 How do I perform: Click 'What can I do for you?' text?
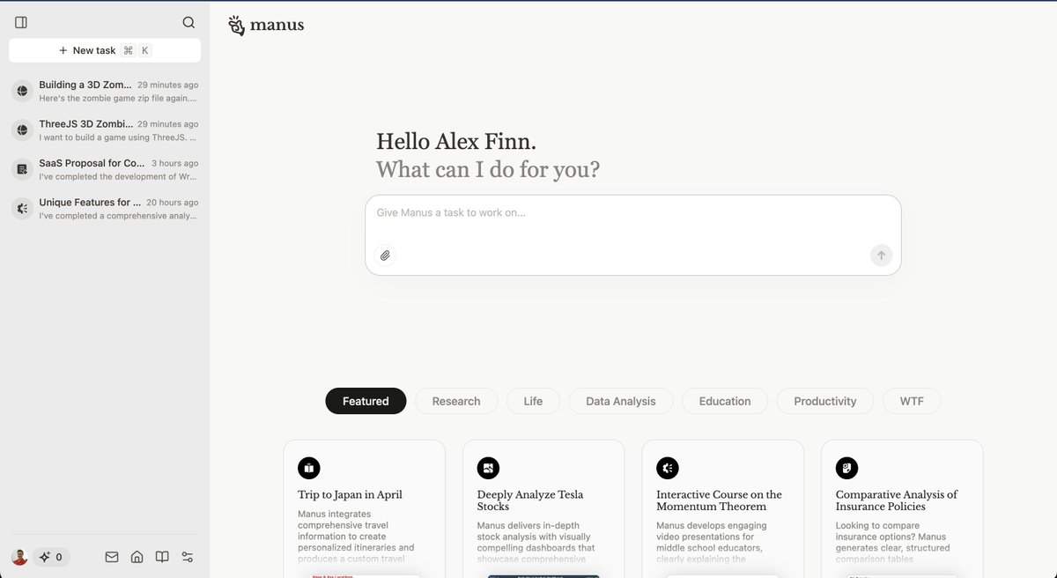488,169
